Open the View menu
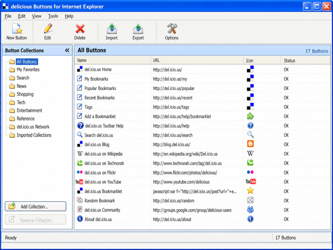This screenshot has width=333, height=250. 37,16
